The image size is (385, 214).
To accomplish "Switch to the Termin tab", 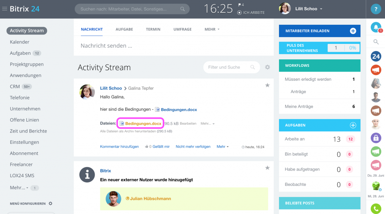I will click(153, 29).
